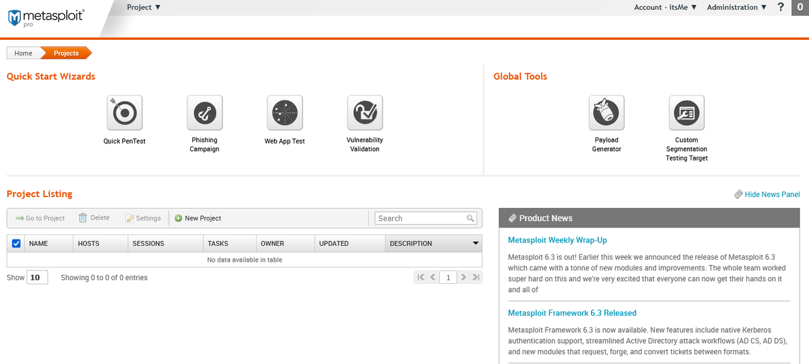Screen dimensions: 809x364
Task: Click the Project Listing heading
Action: click(40, 194)
